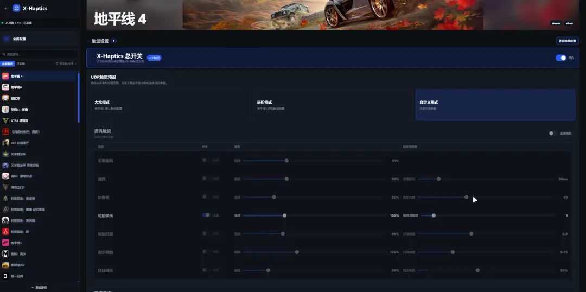Adjust the 防抱死 强度 slider at 85%
The height and width of the screenshot is (292, 586).
(274, 197)
